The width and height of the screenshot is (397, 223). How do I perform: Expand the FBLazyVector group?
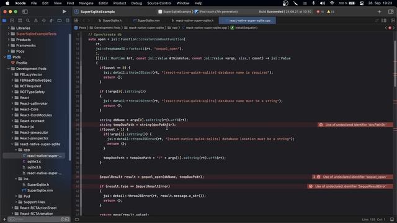point(12,74)
